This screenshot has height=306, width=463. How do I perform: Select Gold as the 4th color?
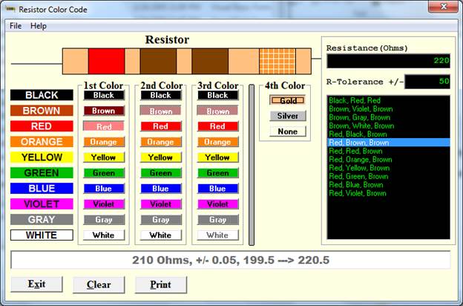[x=287, y=100]
